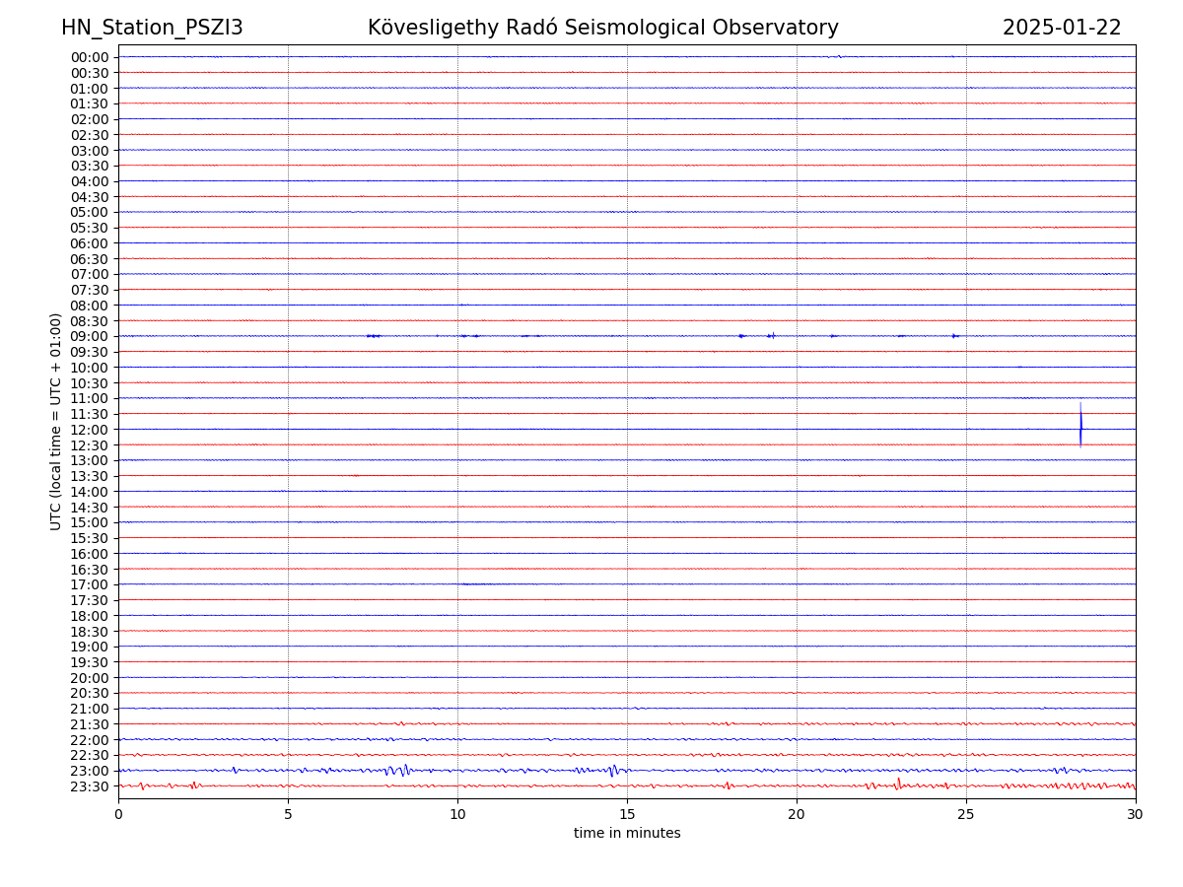The width and height of the screenshot is (1183, 887).
Task: Click the 21:30 row label
Action: pos(89,724)
